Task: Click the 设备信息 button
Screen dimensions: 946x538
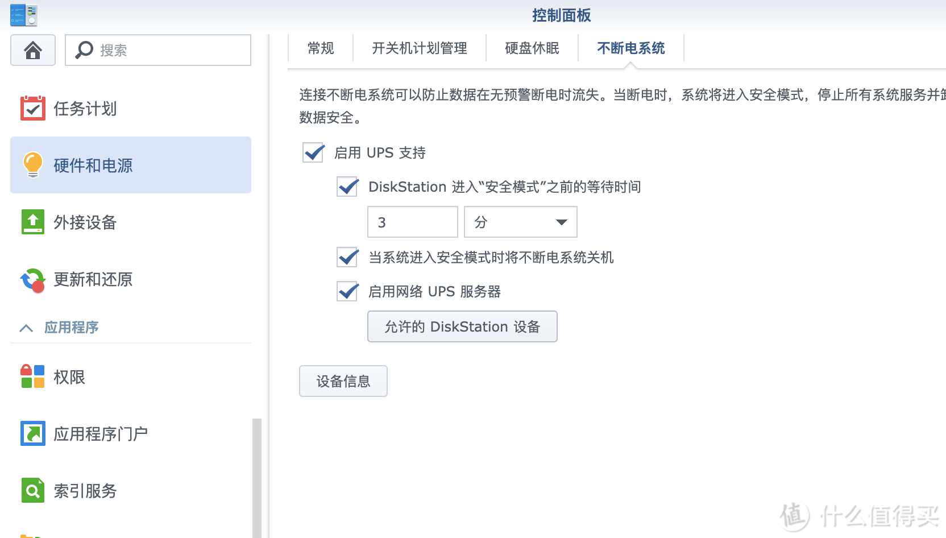Action: click(x=343, y=381)
